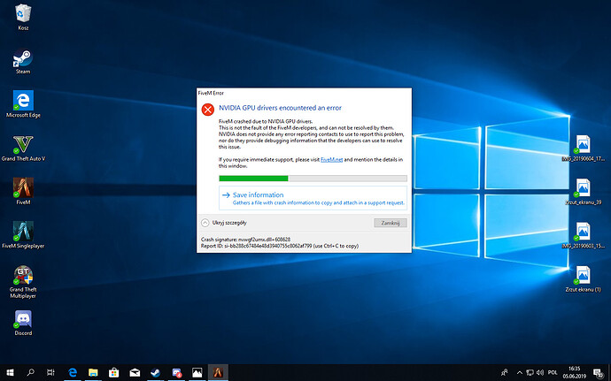Open the POL input language selector
Screen dimensions: 611x381
553,372
